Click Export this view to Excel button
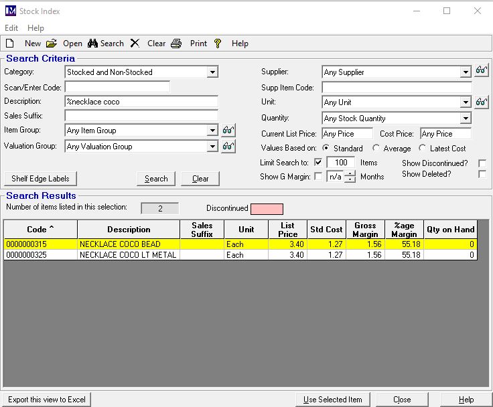This screenshot has height=407, width=493. pyautogui.click(x=47, y=400)
